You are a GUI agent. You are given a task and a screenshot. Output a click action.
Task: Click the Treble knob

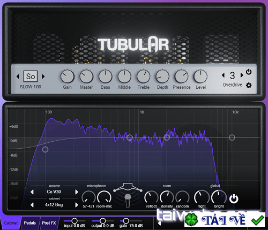click(144, 76)
